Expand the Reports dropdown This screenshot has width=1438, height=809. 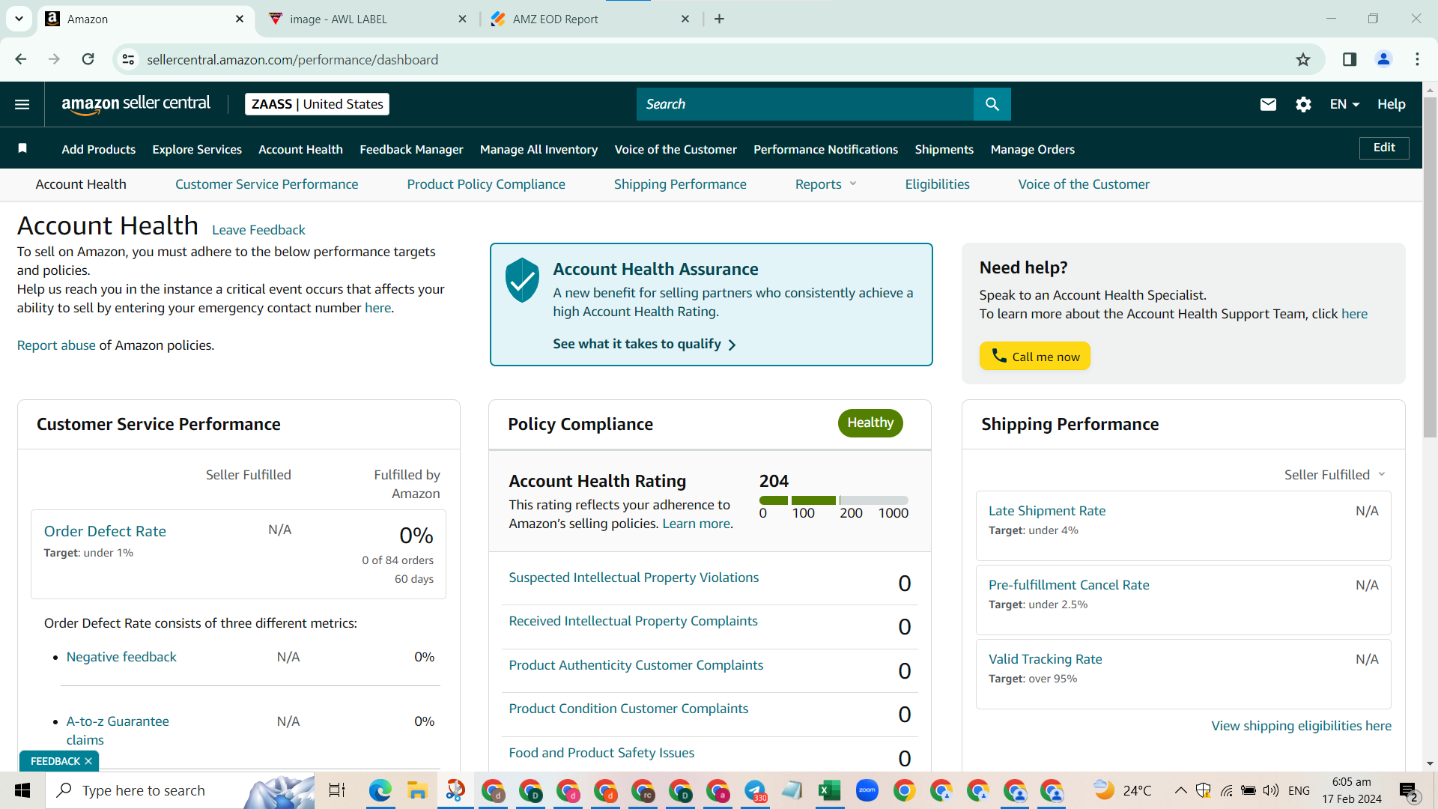coord(825,184)
